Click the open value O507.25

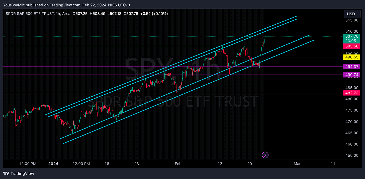[x=80, y=14]
